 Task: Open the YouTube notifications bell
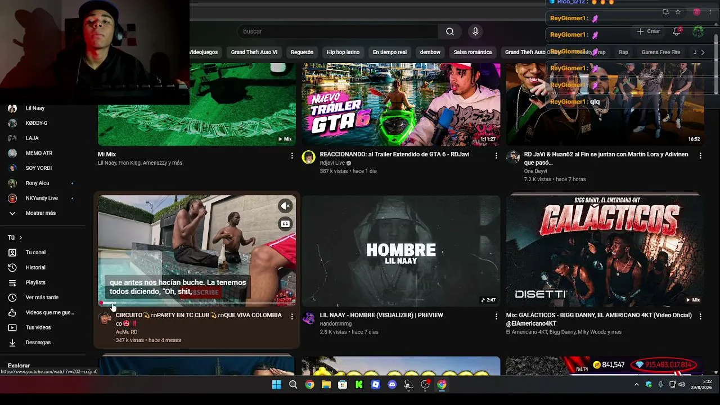677,31
